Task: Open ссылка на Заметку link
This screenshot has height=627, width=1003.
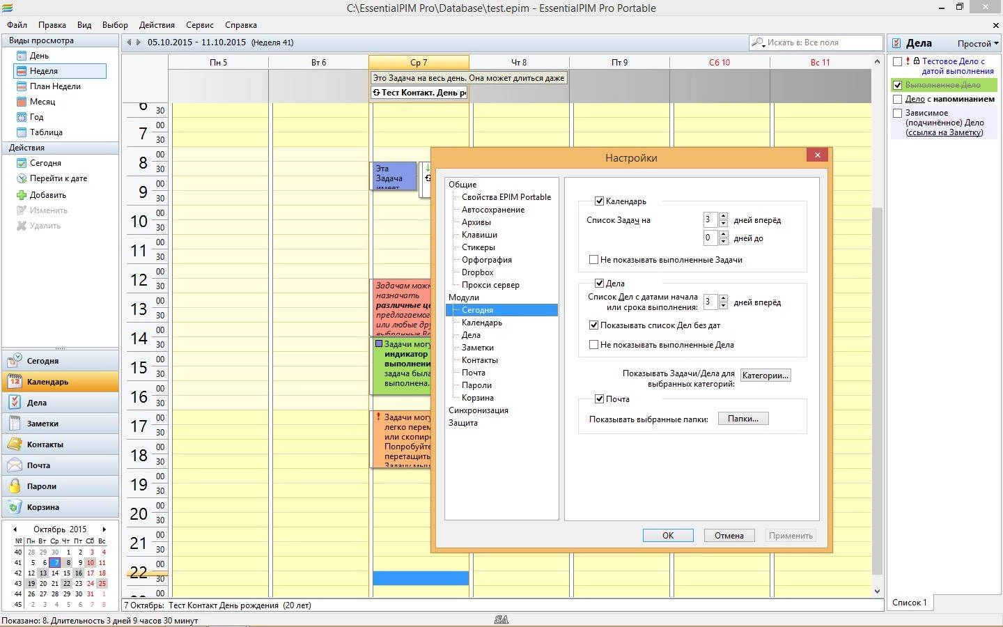Action: pyautogui.click(x=944, y=132)
